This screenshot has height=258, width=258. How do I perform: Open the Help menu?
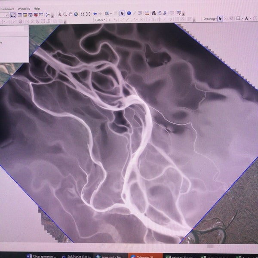37,9
